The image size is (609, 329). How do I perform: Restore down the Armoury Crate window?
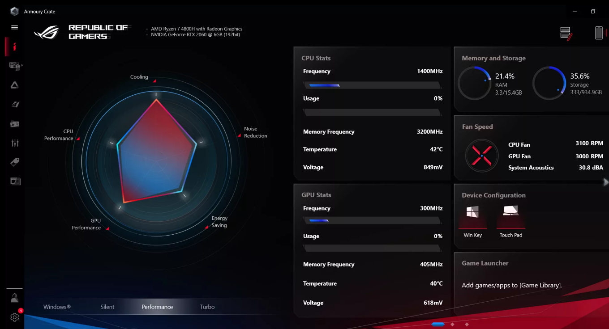click(593, 11)
